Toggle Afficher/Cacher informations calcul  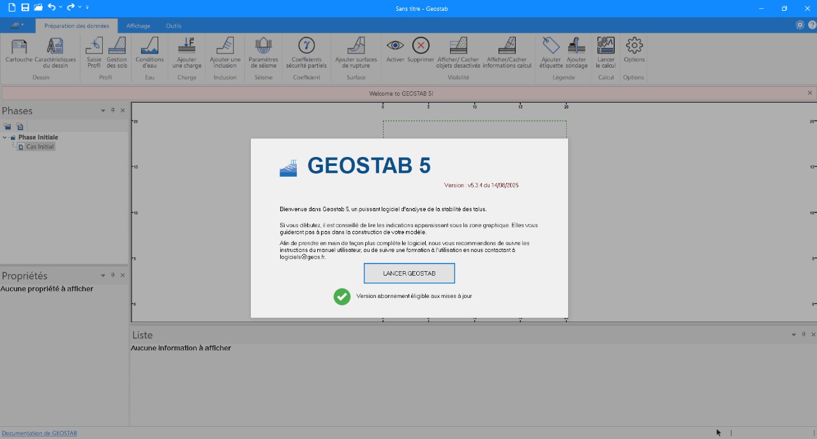tap(507, 52)
